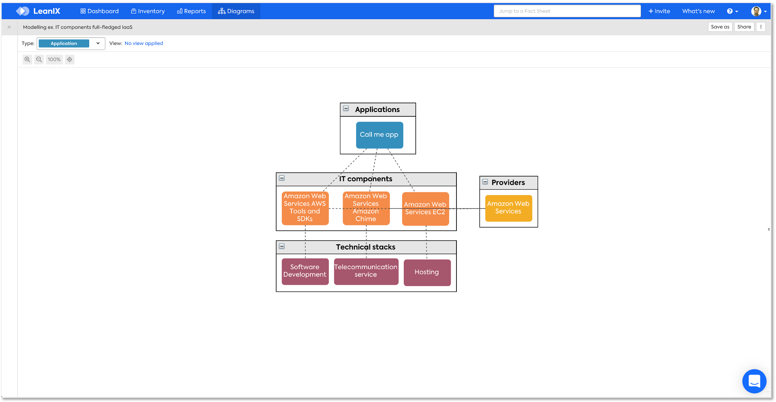Click the zoom in magnifier icon

27,60
